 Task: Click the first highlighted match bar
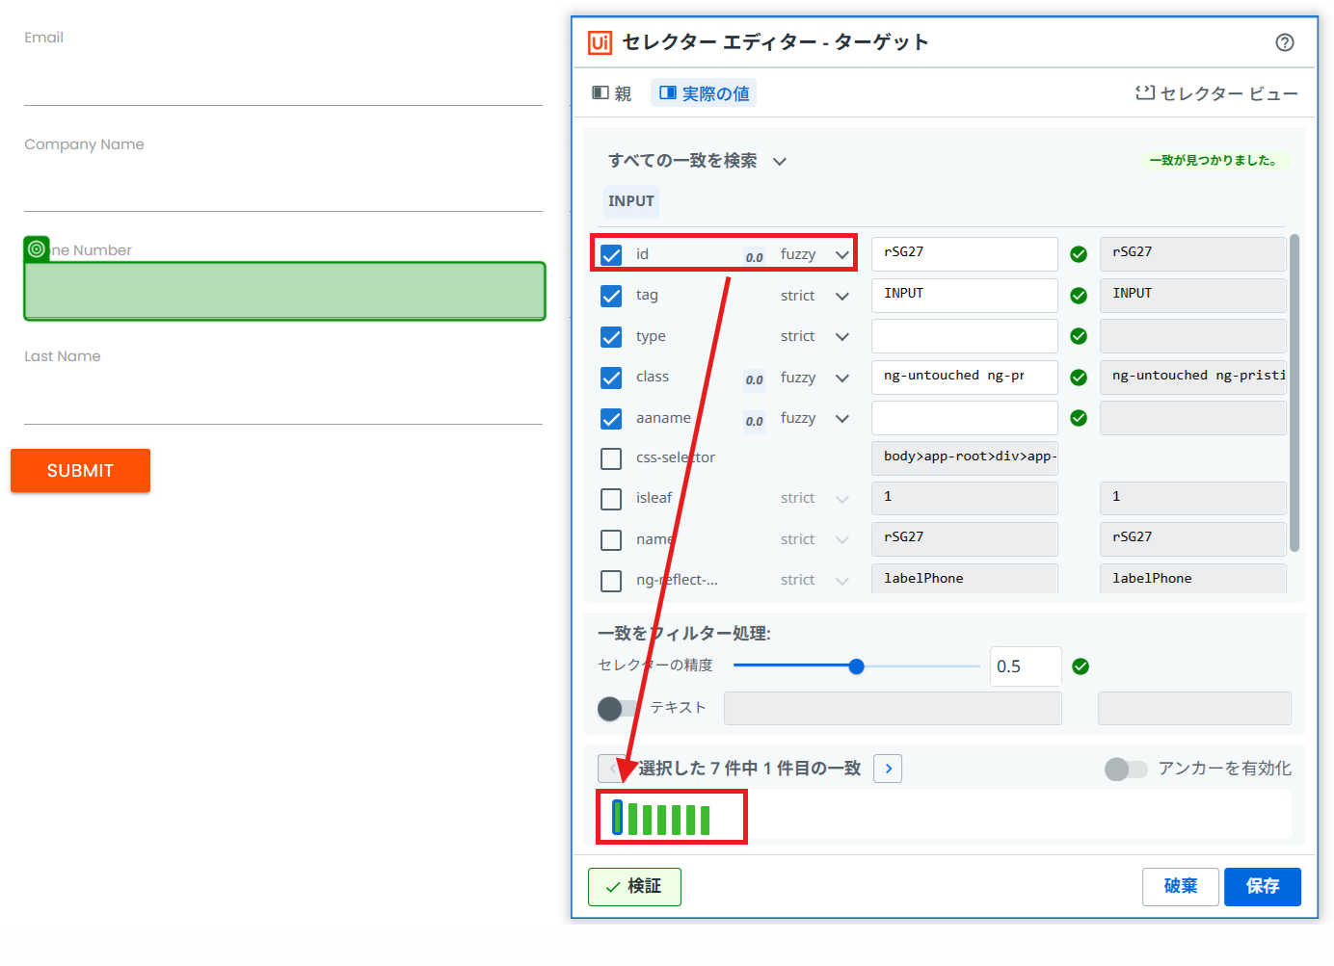(x=618, y=818)
